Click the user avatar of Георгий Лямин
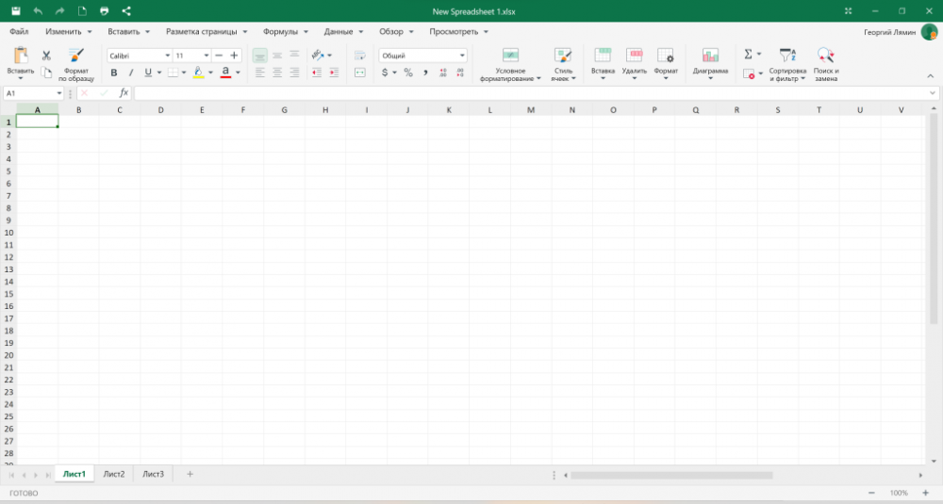The height and width of the screenshot is (504, 943). click(x=929, y=32)
